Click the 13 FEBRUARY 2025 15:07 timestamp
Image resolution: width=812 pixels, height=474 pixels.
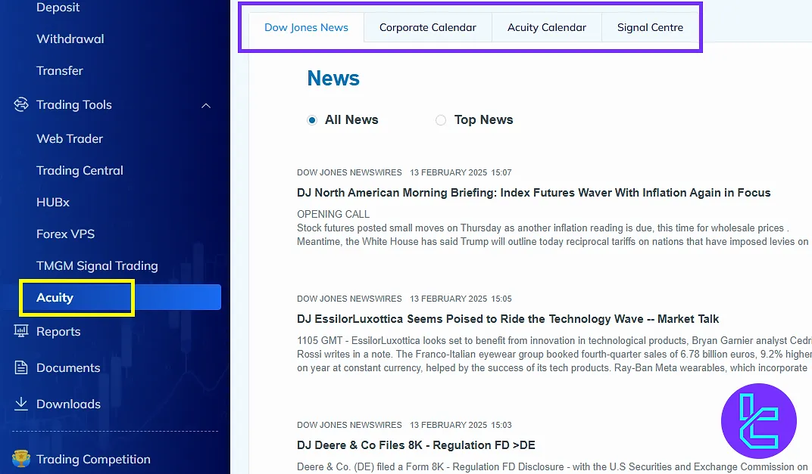click(x=461, y=172)
